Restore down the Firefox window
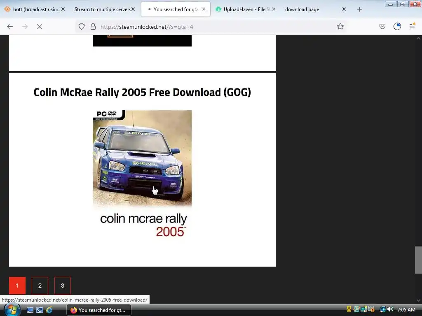The image size is (422, 316). coord(403,4)
